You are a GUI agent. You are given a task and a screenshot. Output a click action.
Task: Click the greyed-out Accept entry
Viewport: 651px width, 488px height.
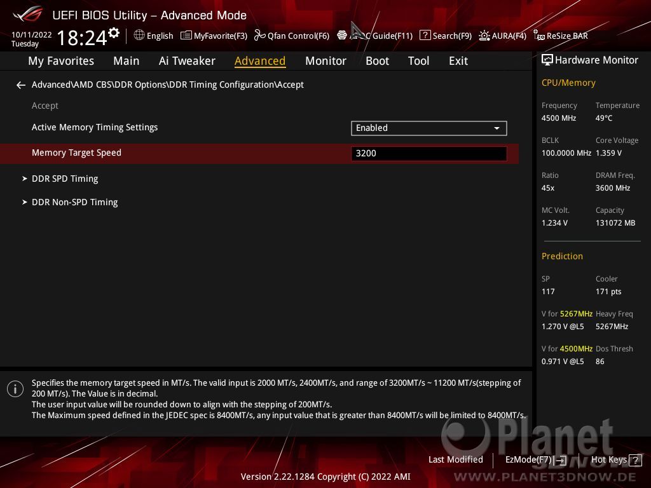[45, 106]
